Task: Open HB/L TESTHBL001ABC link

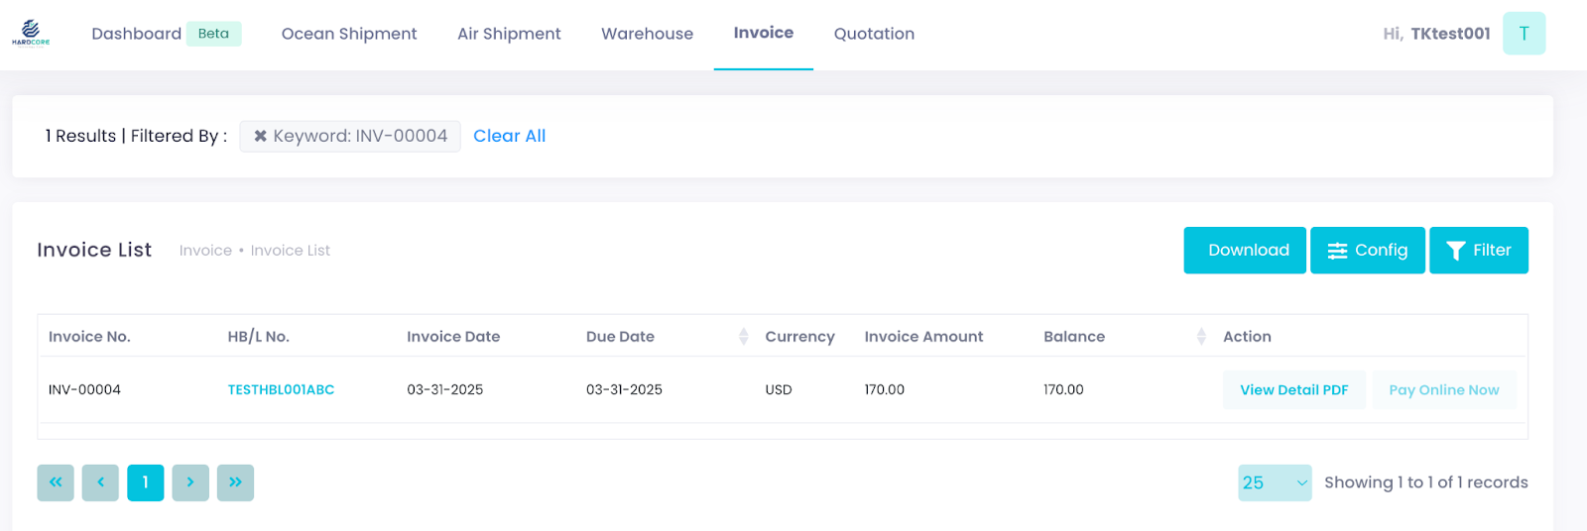Action: pos(281,389)
